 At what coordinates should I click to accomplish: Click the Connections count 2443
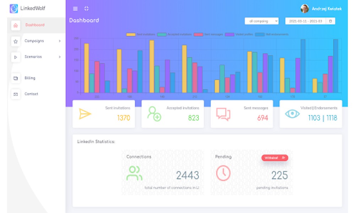(188, 175)
